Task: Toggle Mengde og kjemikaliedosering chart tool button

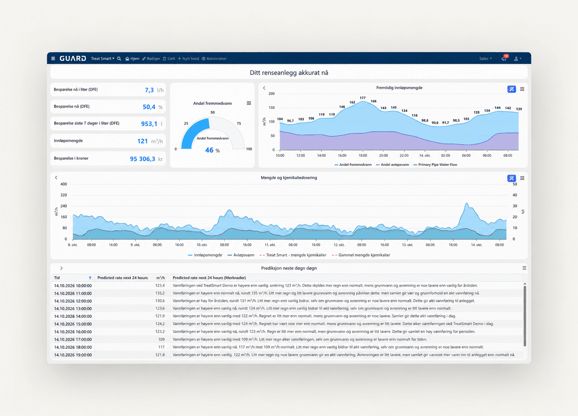Action: pos(511,178)
